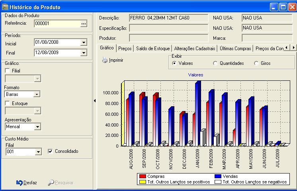Image resolution: width=297 pixels, height=191 pixels.
Task: Click the second NAO USA value field
Action: coord(267,28)
